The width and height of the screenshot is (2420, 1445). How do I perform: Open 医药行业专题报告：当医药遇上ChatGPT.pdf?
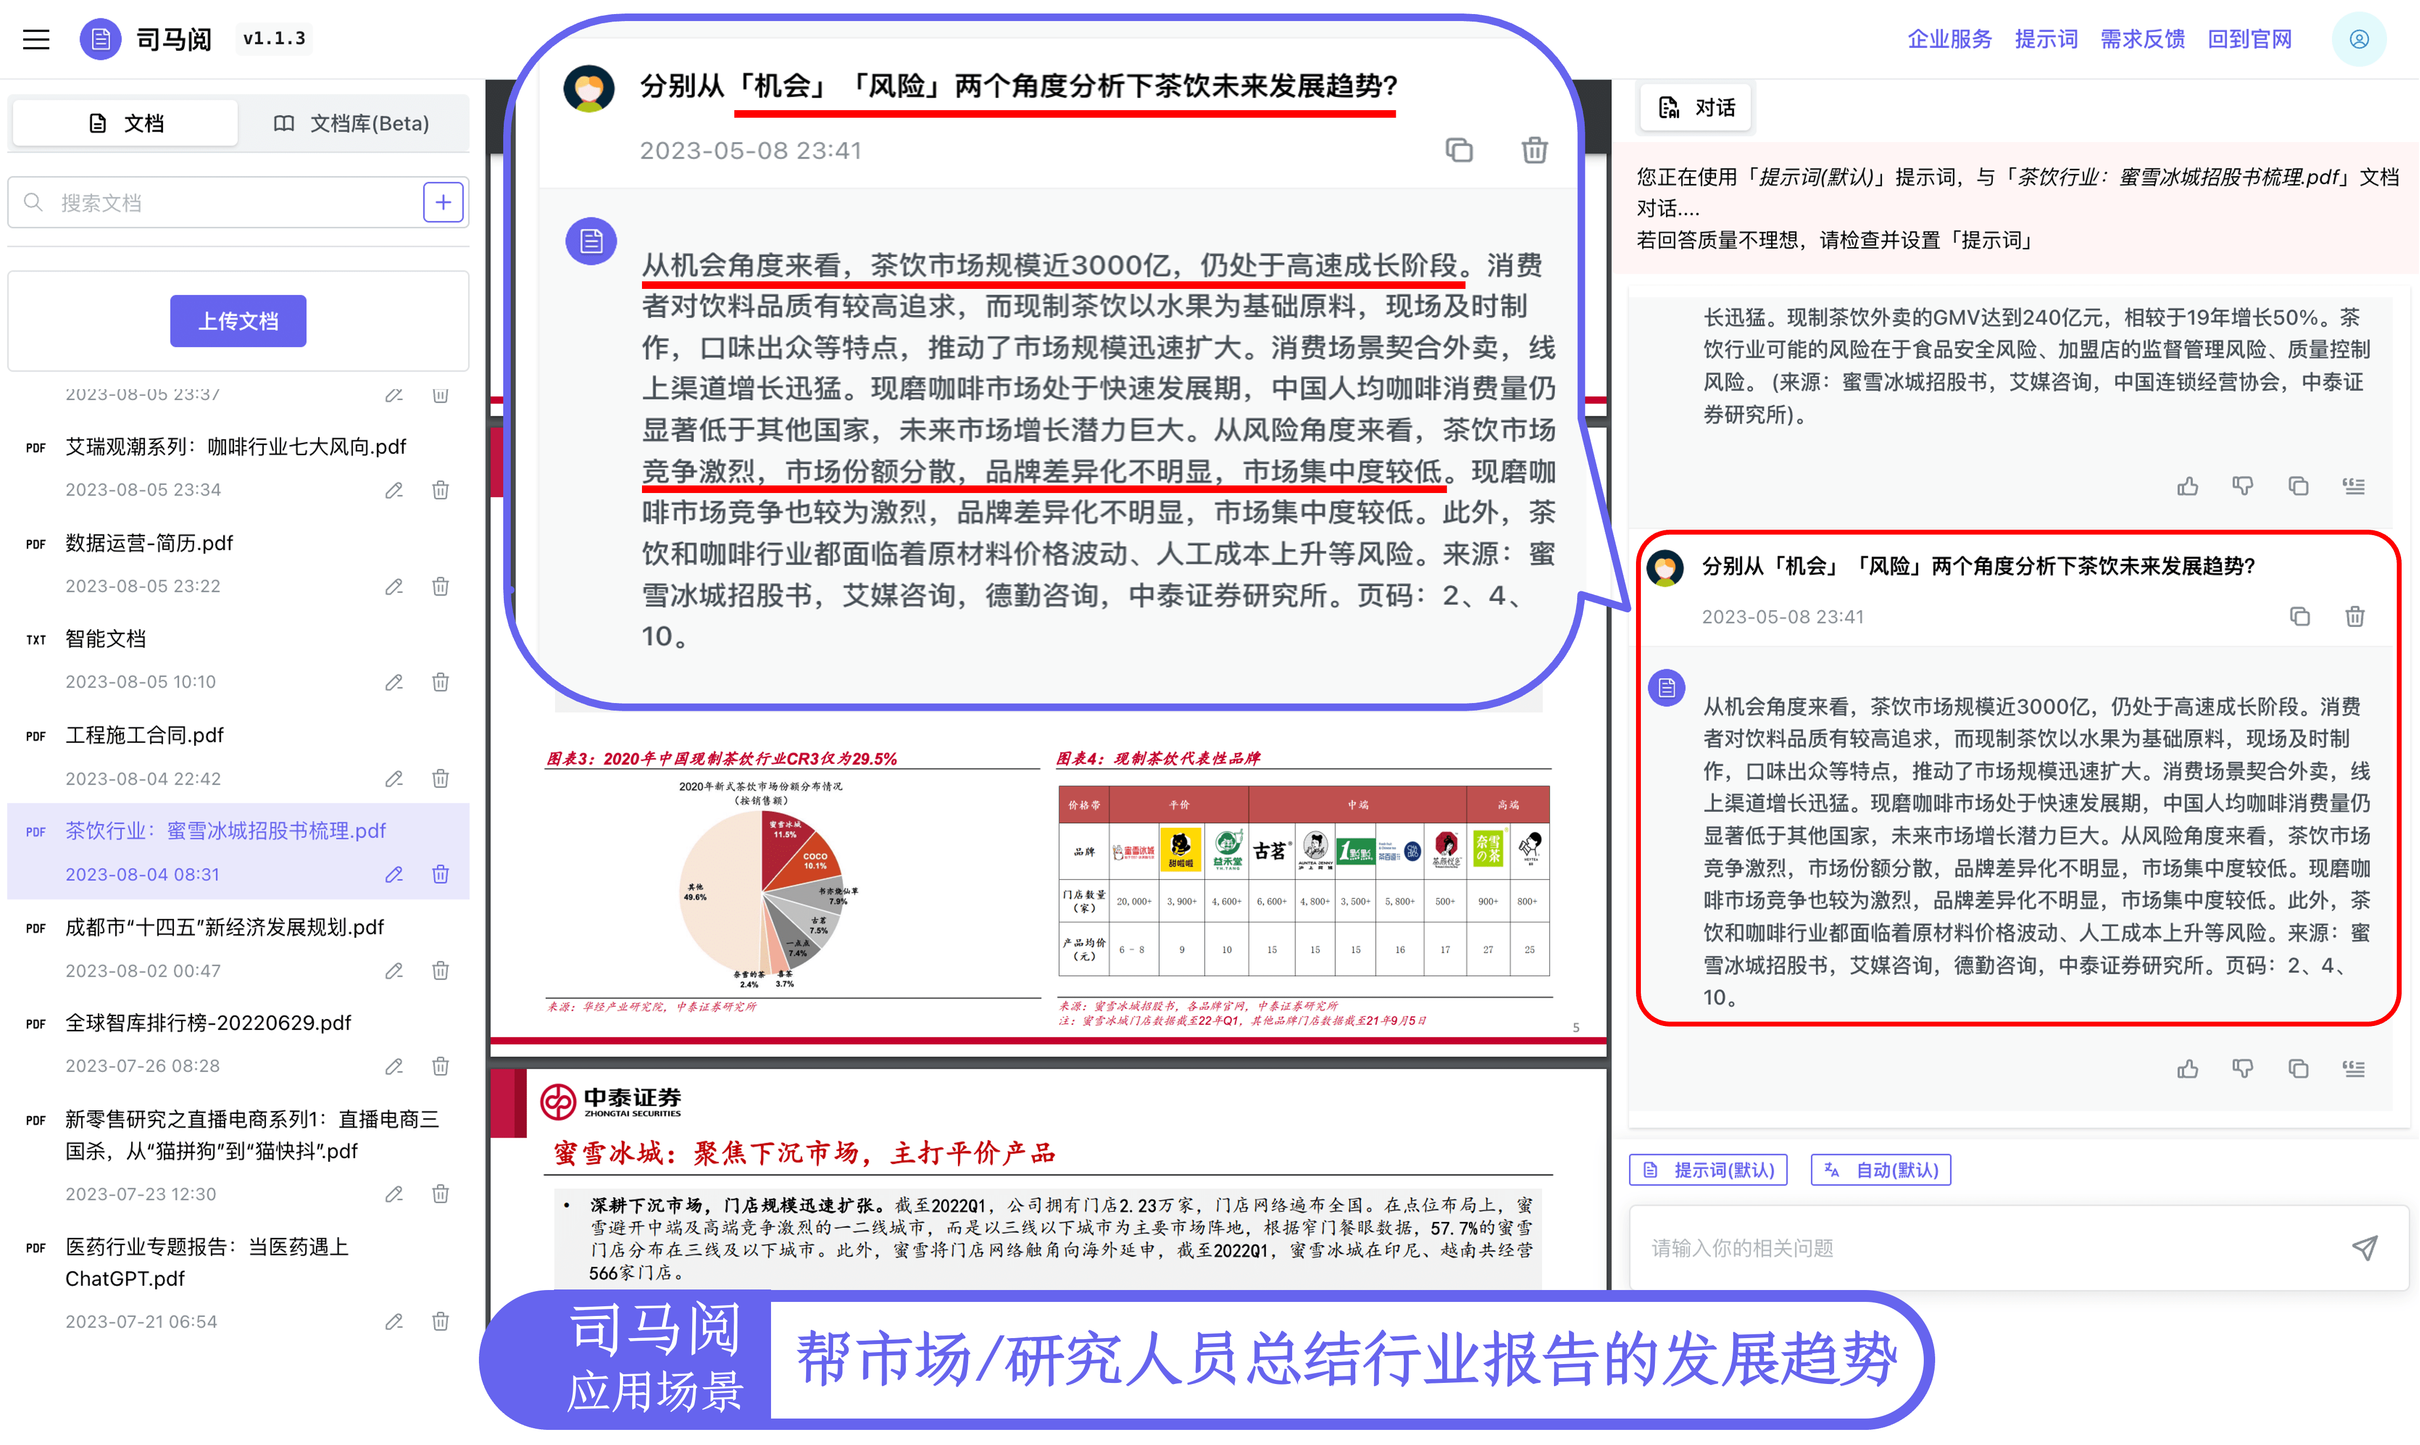coord(206,1262)
